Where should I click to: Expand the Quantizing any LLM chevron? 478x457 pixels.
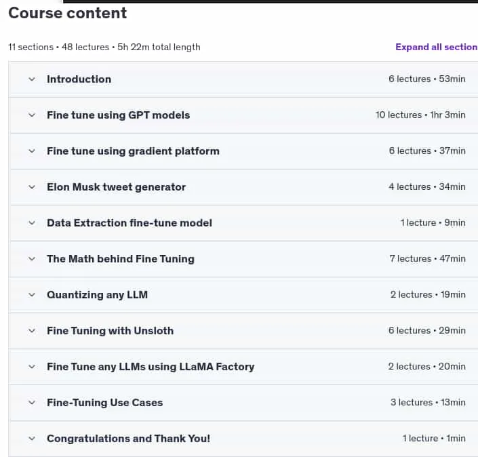point(32,295)
